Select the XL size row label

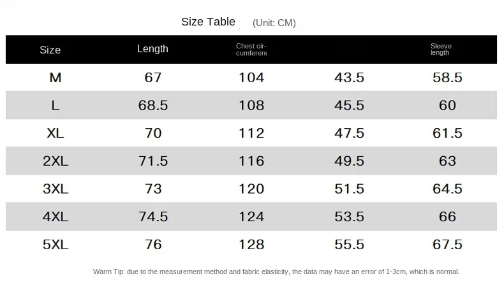(56, 133)
